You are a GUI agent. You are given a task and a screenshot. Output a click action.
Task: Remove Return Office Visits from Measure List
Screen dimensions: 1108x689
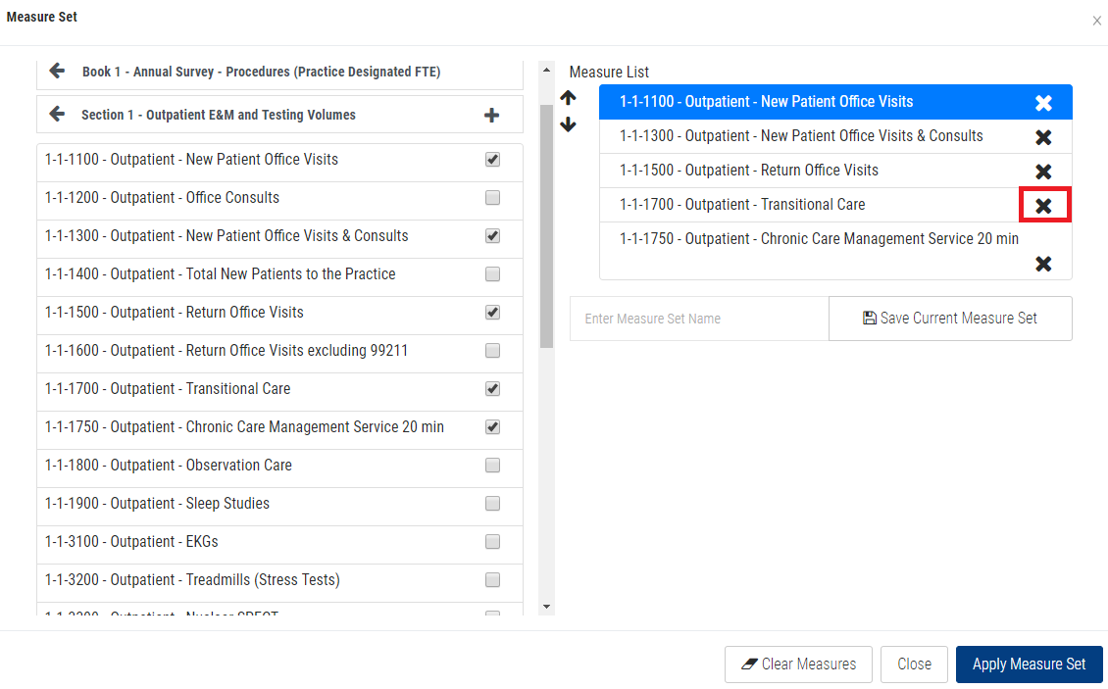coord(1043,172)
